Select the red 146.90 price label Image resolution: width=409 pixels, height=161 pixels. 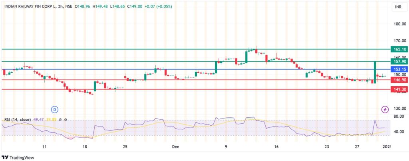(x=399, y=80)
